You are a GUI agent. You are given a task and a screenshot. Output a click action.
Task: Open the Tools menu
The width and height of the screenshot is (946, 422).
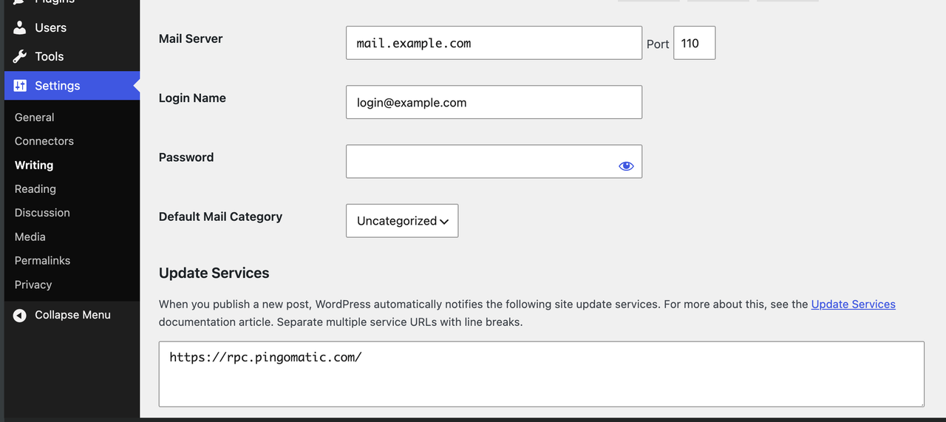tap(72, 56)
